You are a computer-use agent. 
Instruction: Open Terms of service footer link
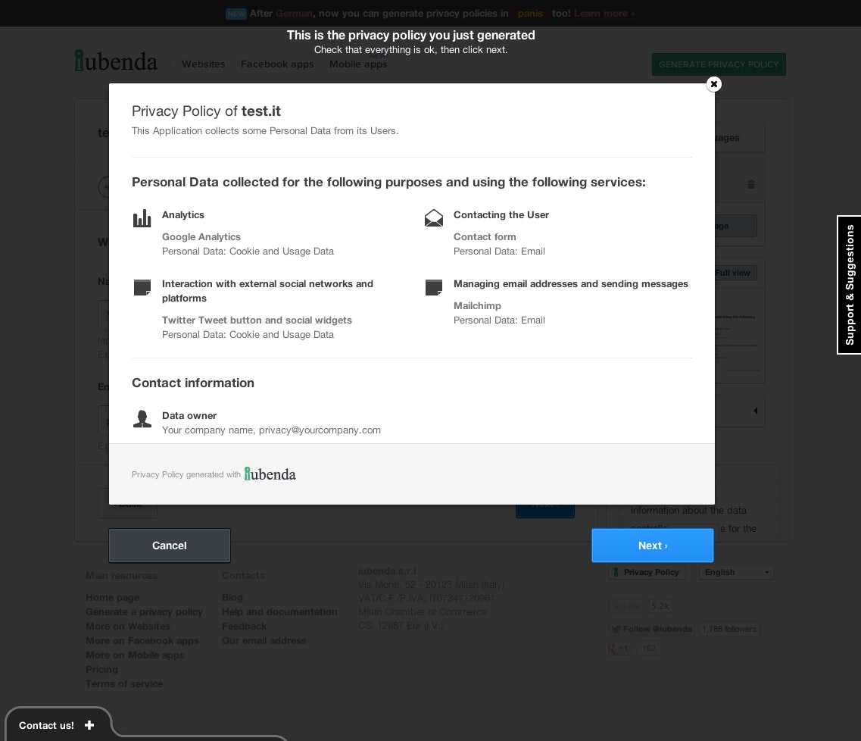point(124,684)
